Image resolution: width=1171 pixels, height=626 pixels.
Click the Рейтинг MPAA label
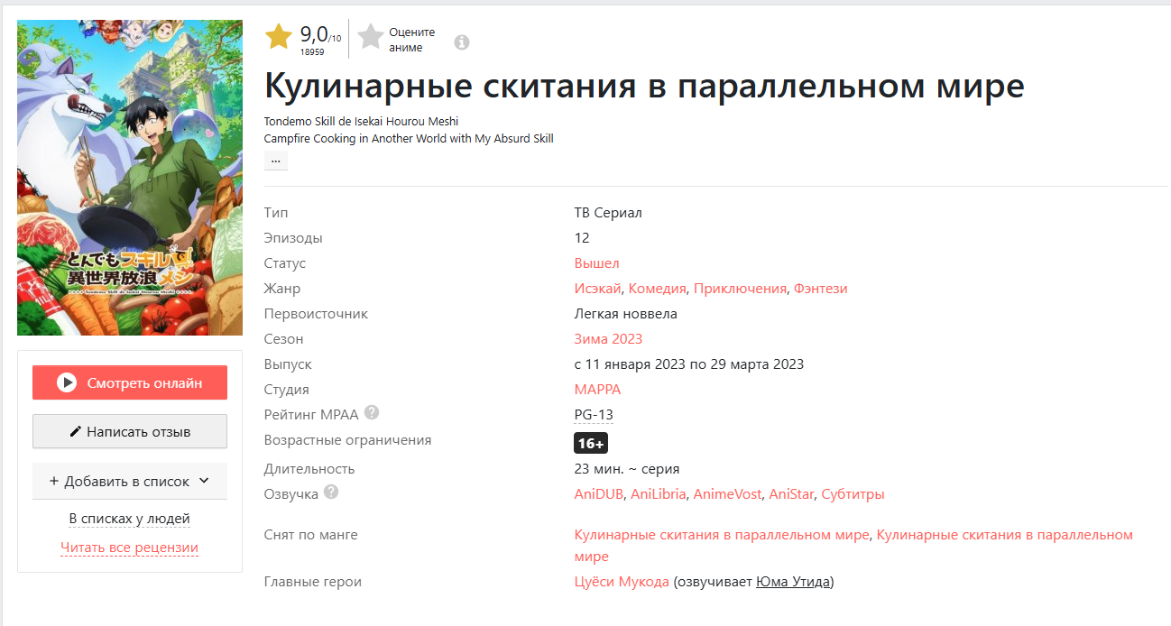311,415
